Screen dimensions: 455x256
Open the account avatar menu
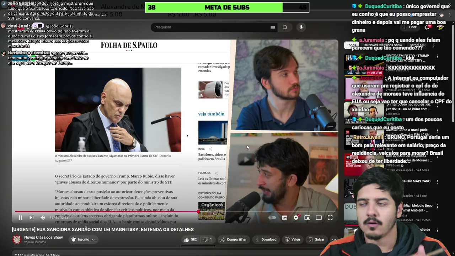pyautogui.click(x=441, y=27)
